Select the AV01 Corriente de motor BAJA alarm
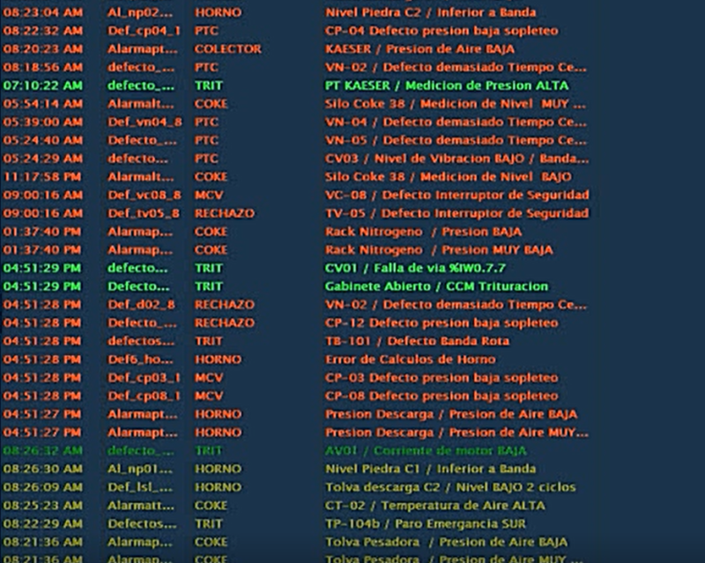 point(425,450)
